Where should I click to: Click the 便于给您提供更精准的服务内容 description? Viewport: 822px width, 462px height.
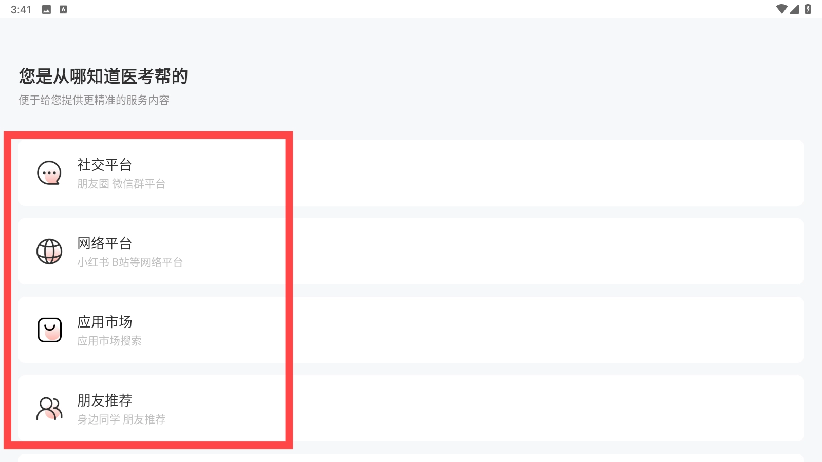(94, 100)
